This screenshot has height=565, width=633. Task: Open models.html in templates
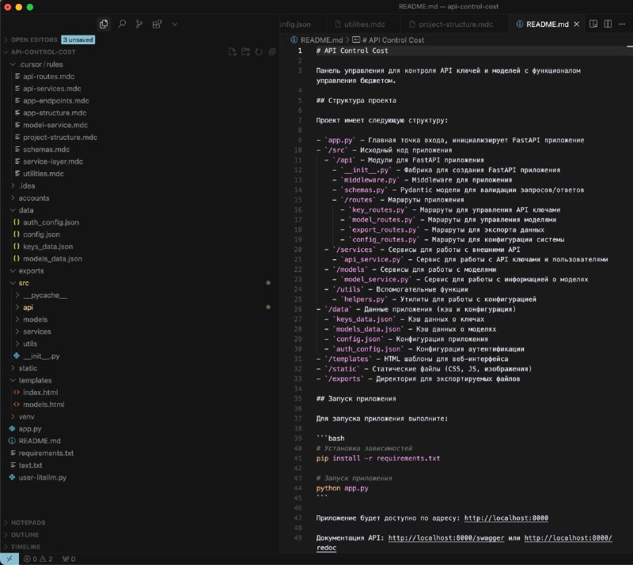(44, 405)
